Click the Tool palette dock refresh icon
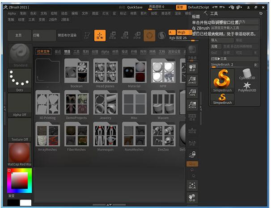 [261, 13]
